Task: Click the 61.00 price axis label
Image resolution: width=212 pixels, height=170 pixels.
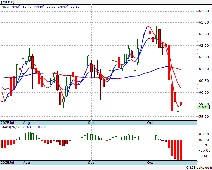Action: (204, 69)
